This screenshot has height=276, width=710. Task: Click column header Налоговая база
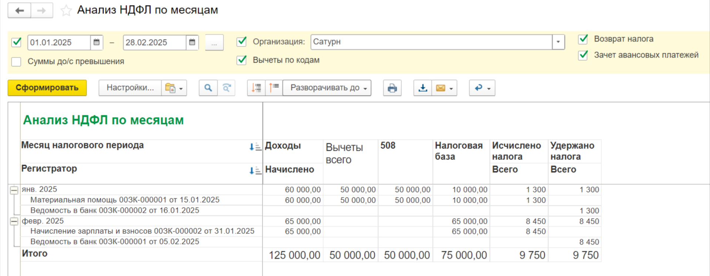tap(459, 151)
